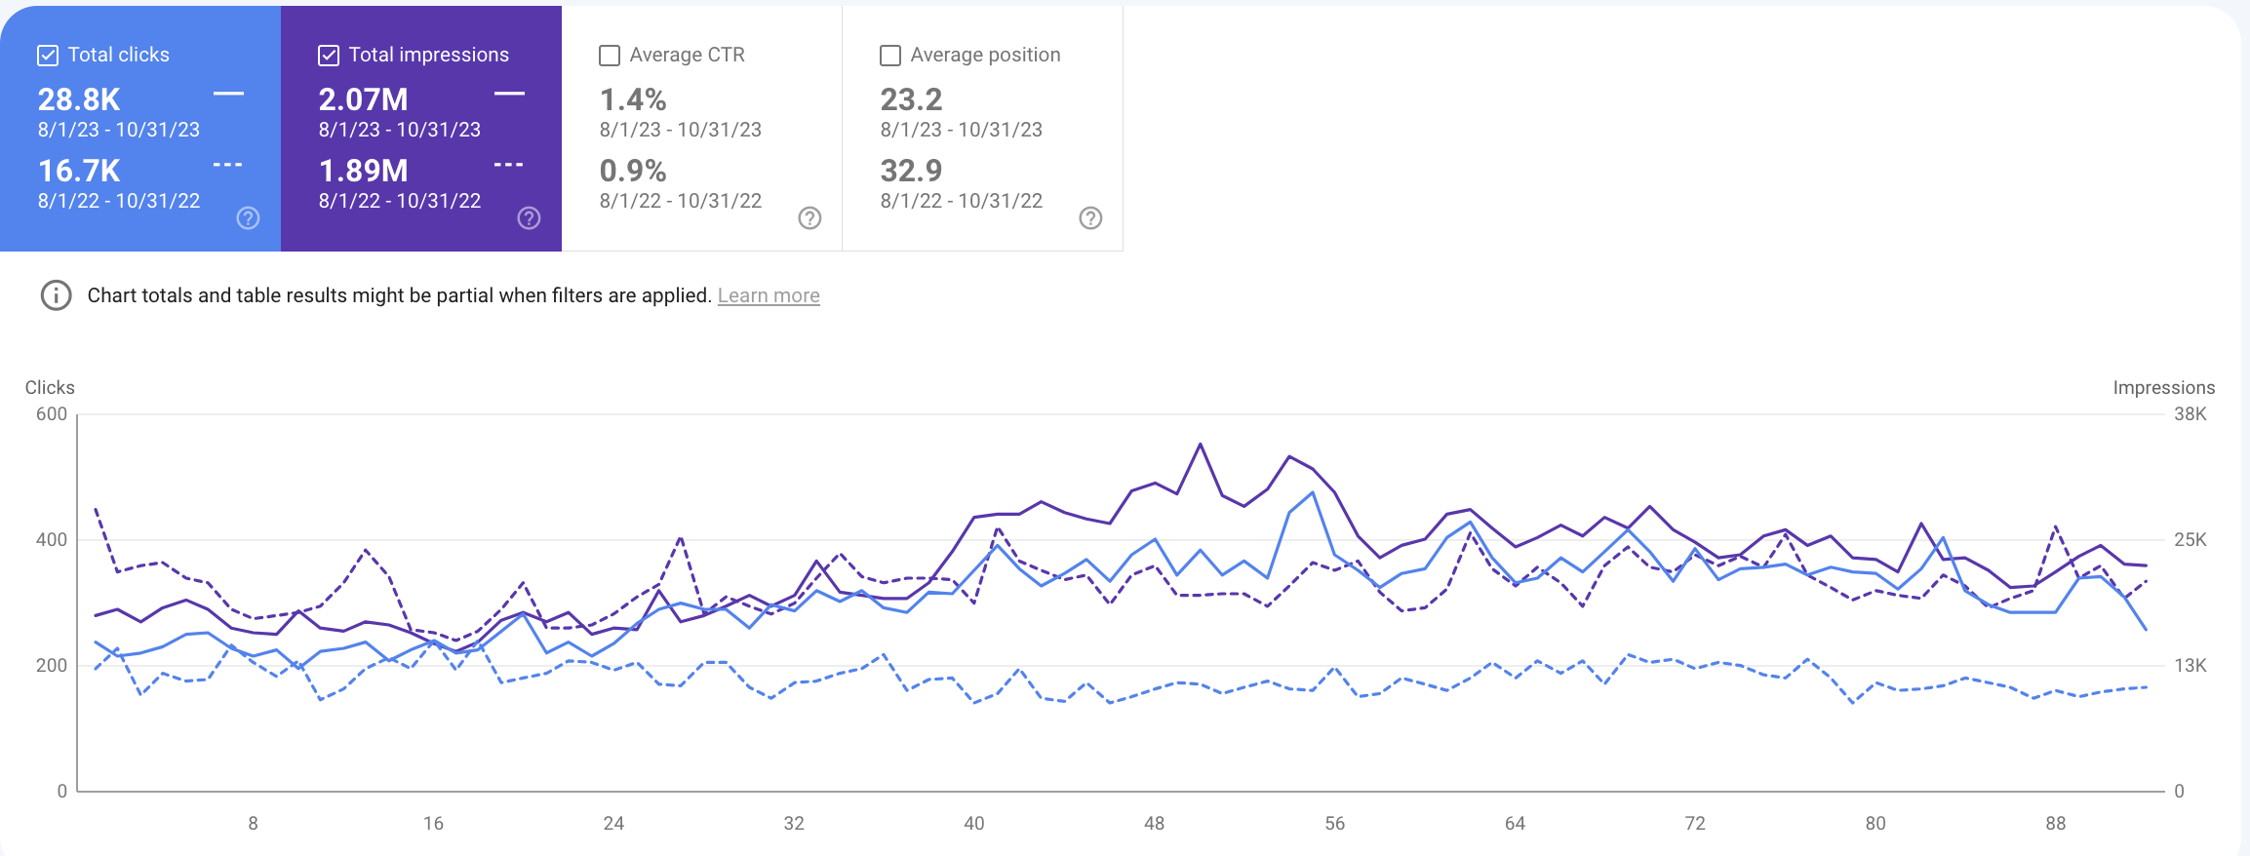Enable the Average position checkbox
Screen dimensions: 2250x856
tap(888, 55)
